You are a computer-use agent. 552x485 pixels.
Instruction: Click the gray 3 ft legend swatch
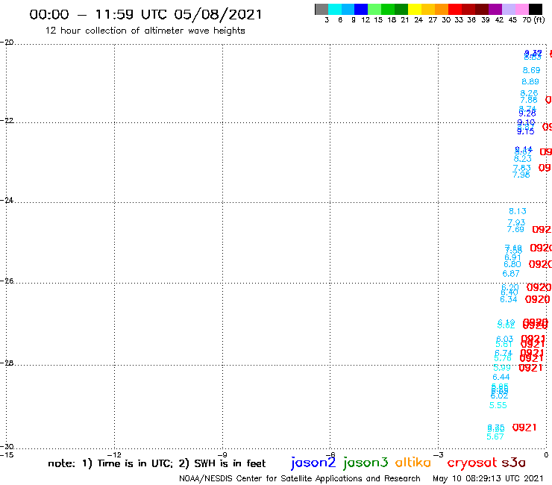(322, 9)
